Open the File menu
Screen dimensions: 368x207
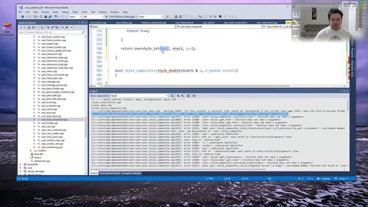coord(20,12)
